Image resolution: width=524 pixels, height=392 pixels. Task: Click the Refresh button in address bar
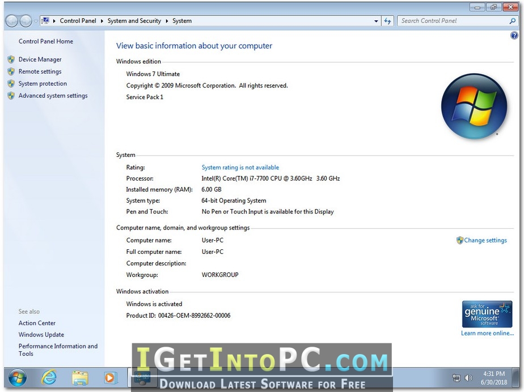[387, 21]
